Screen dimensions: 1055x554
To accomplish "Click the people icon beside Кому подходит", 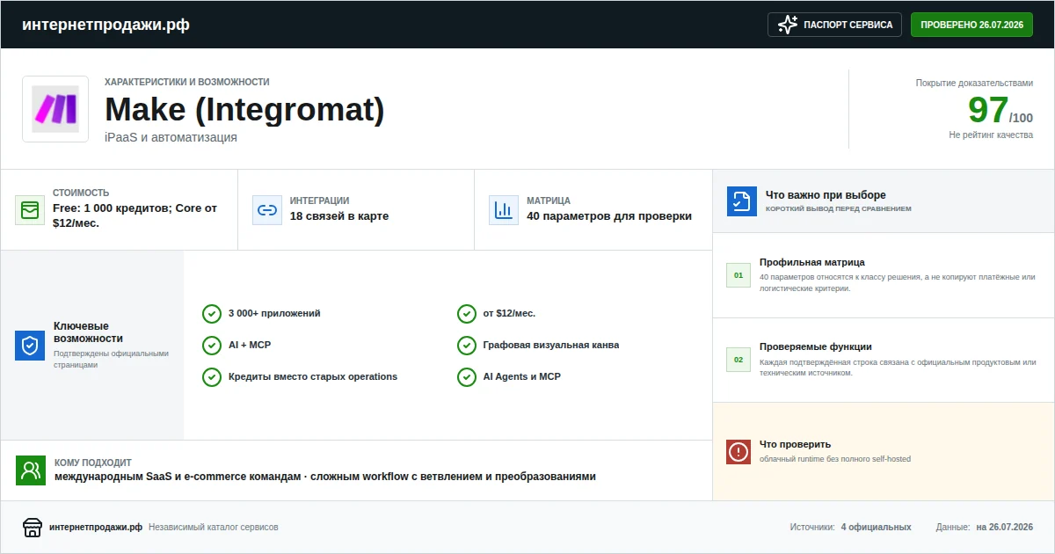I will point(30,470).
